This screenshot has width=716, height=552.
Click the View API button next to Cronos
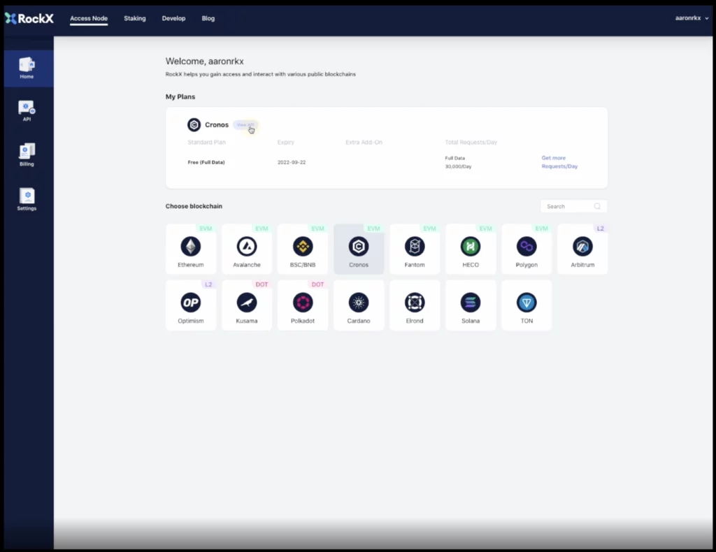tap(245, 124)
